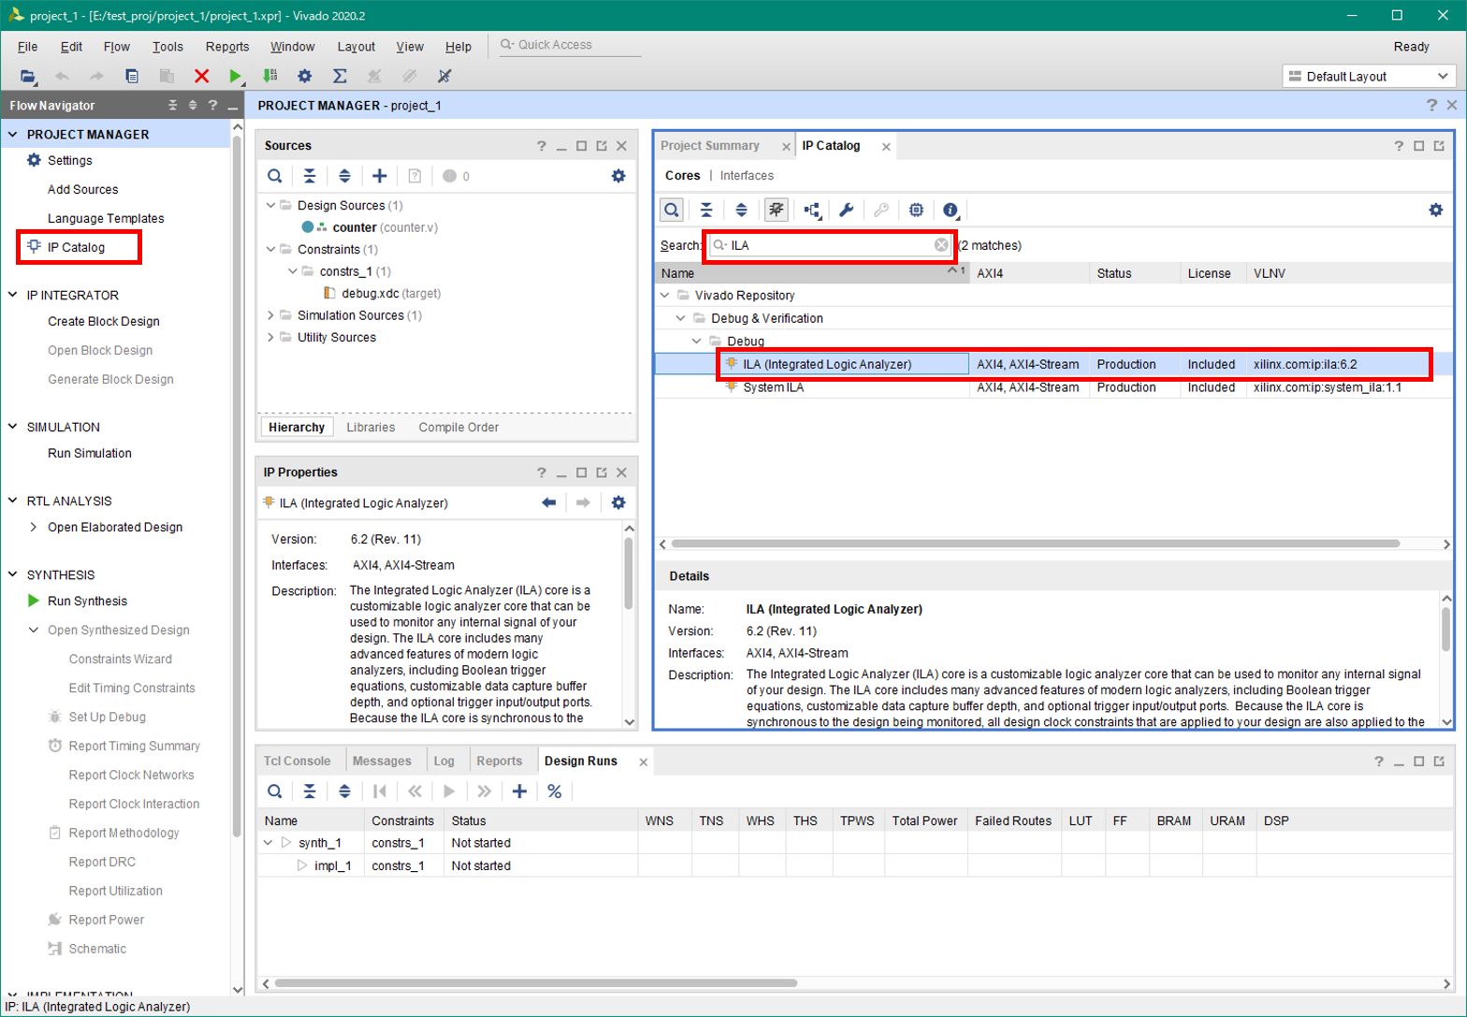The width and height of the screenshot is (1467, 1017).
Task: Click the Quick Access search field
Action: pos(571,46)
